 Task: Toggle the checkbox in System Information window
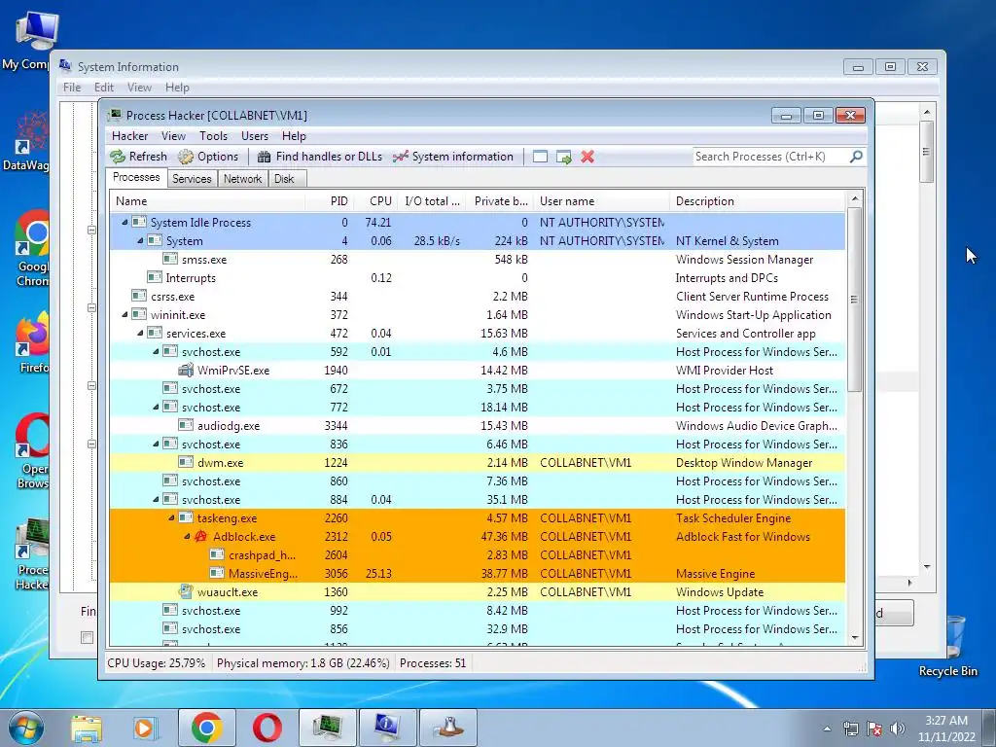click(x=87, y=638)
